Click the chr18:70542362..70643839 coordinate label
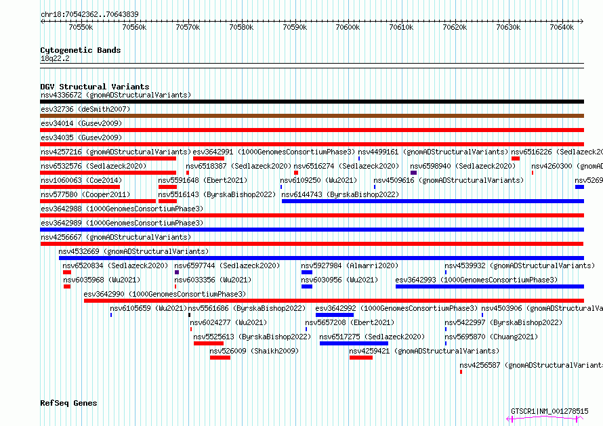Image resolution: width=603 pixels, height=426 pixels. click(89, 14)
